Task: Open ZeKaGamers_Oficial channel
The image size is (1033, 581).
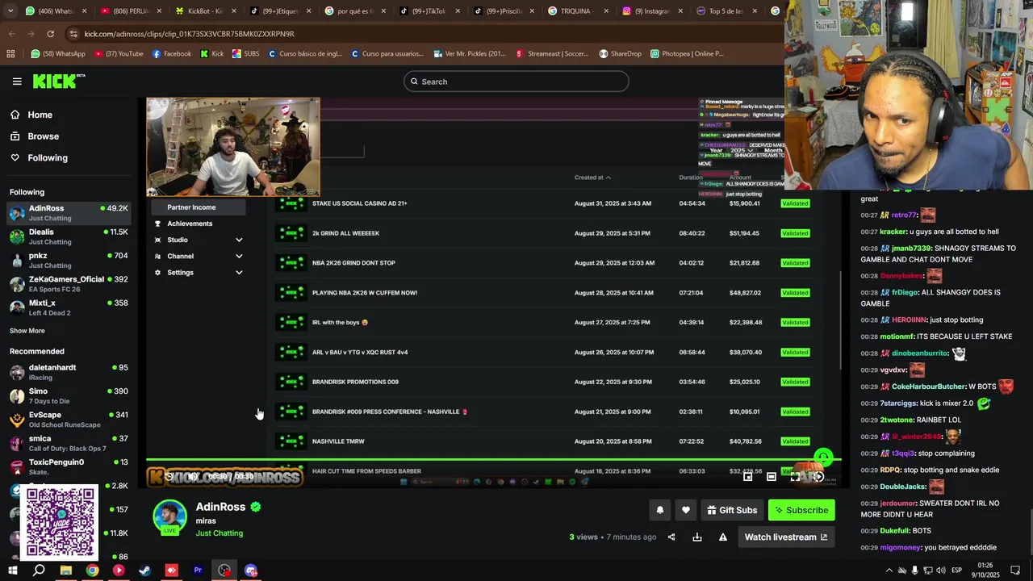Action: tap(69, 283)
